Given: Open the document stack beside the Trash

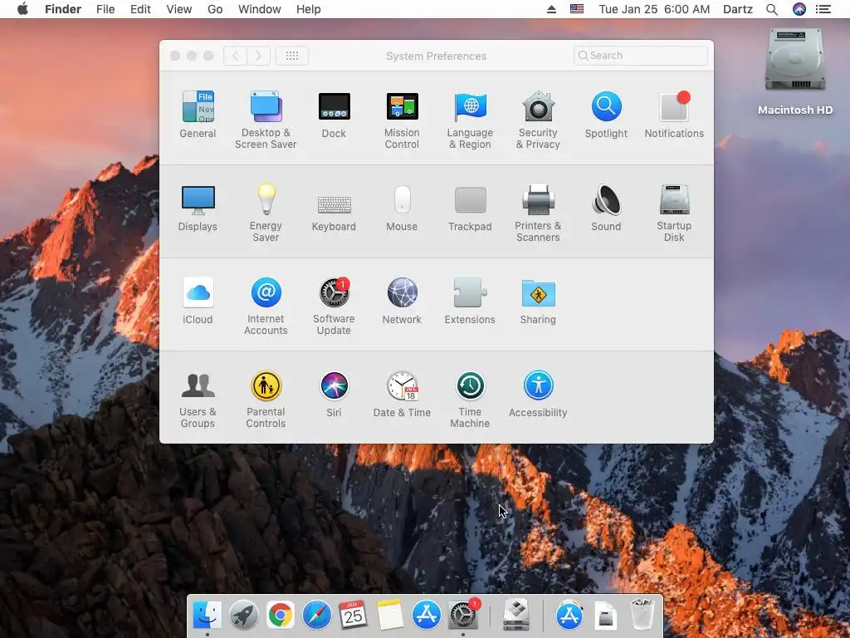Looking at the screenshot, I should (605, 616).
